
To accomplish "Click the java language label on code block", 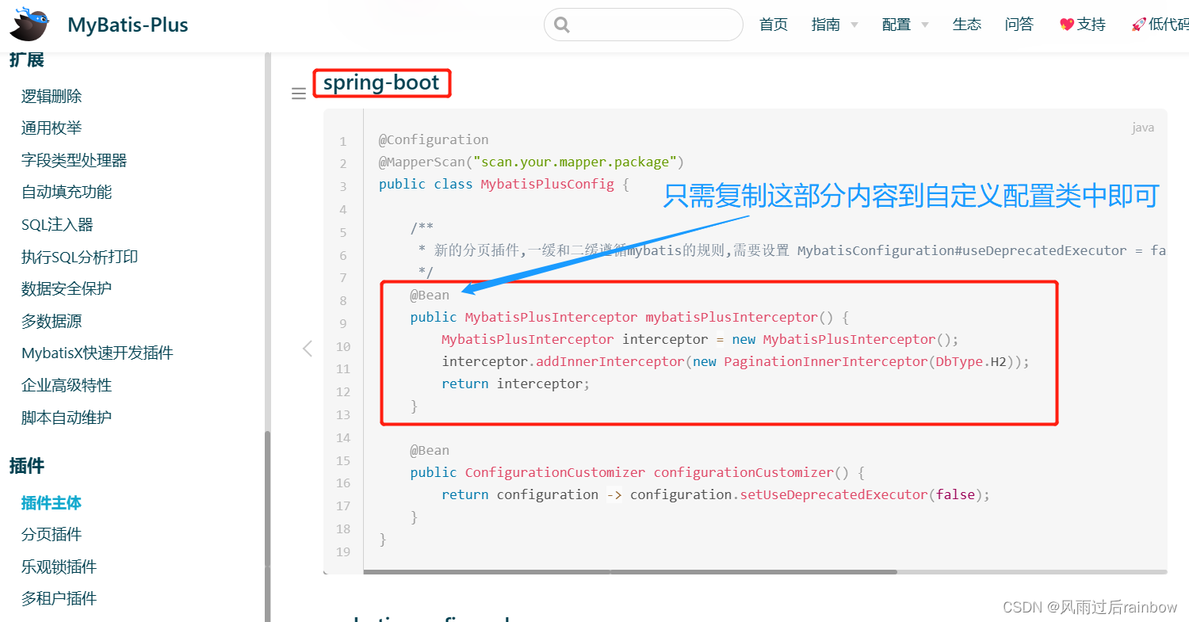I will point(1143,128).
